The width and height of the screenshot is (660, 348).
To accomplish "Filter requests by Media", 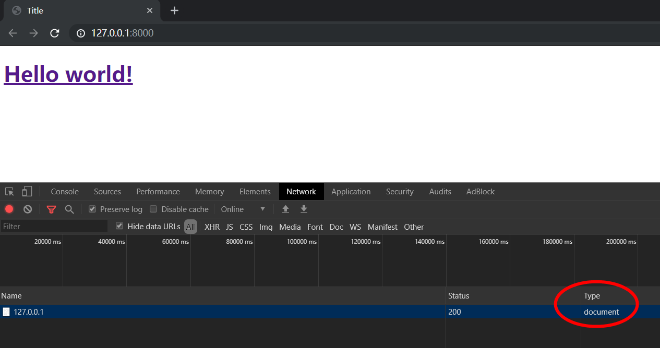I will (290, 227).
